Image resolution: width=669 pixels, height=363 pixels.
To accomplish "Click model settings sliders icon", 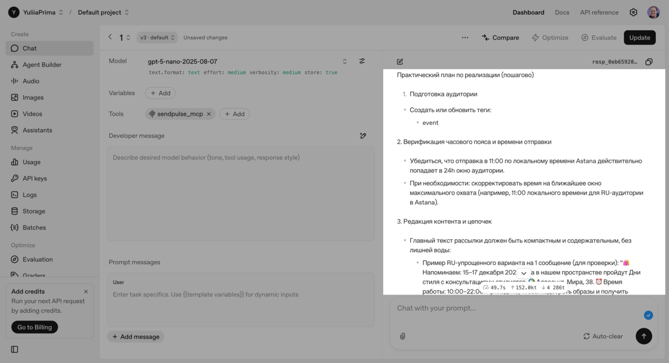I will point(362,61).
